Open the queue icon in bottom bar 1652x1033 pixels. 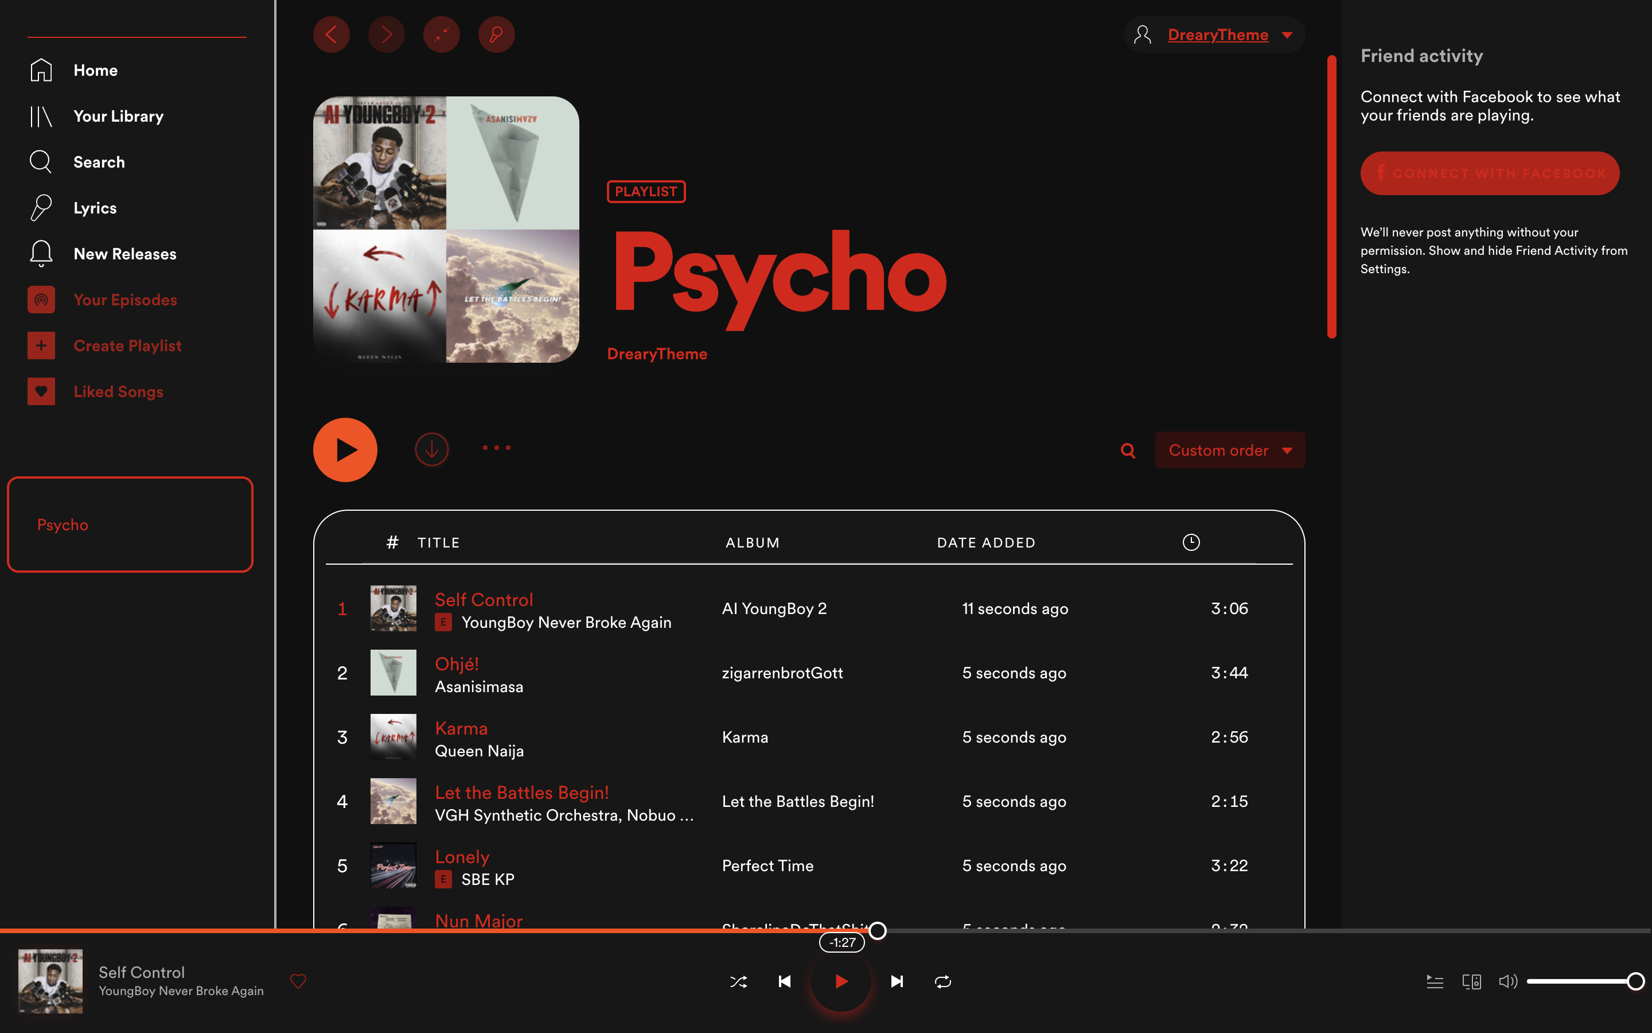[1434, 981]
